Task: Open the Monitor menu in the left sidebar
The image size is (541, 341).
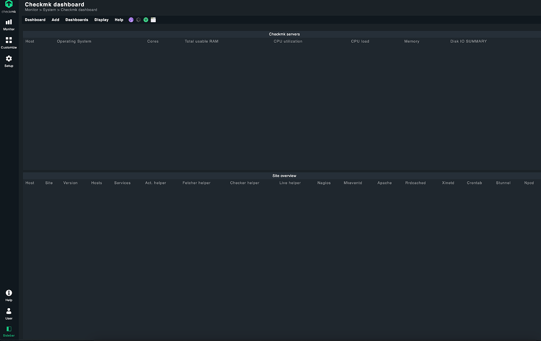Action: [x=8, y=24]
